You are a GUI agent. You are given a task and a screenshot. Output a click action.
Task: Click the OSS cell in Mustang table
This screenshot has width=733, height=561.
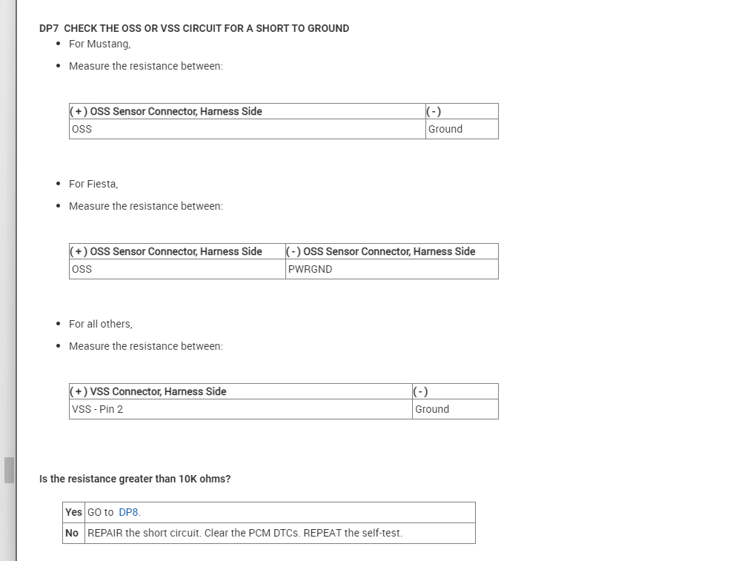[82, 129]
